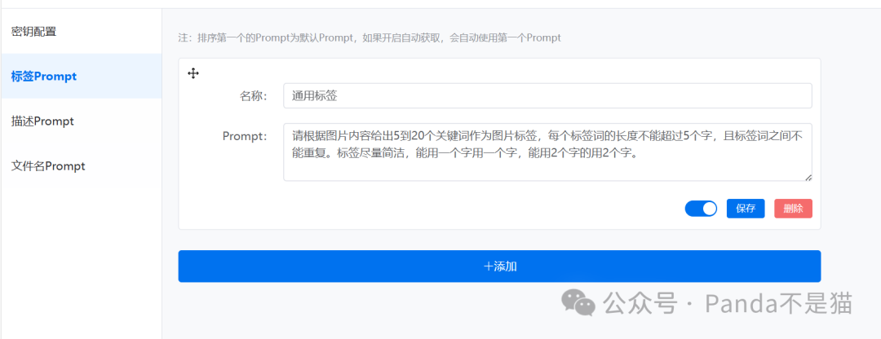Select the 标签Prompt menu item
The width and height of the screenshot is (881, 339).
tap(81, 77)
